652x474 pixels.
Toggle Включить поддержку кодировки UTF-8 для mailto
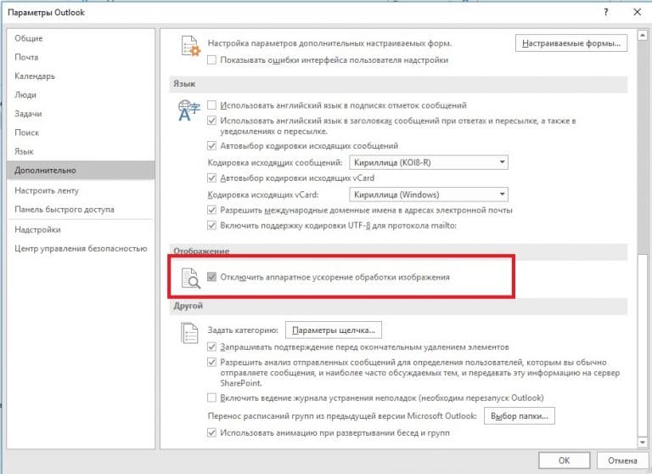click(x=213, y=225)
